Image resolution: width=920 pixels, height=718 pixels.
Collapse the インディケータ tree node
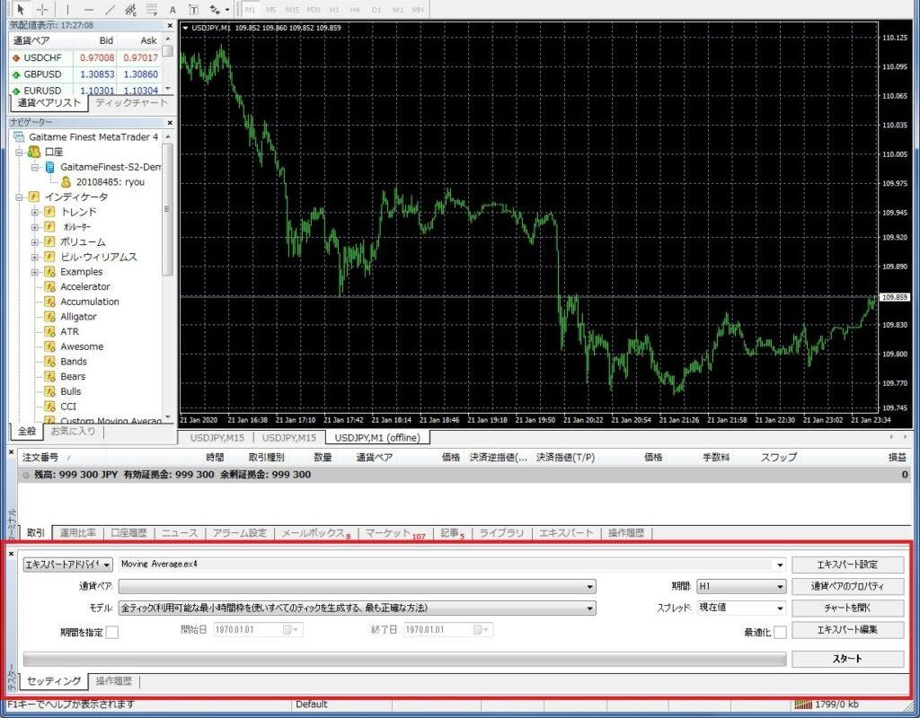20,197
